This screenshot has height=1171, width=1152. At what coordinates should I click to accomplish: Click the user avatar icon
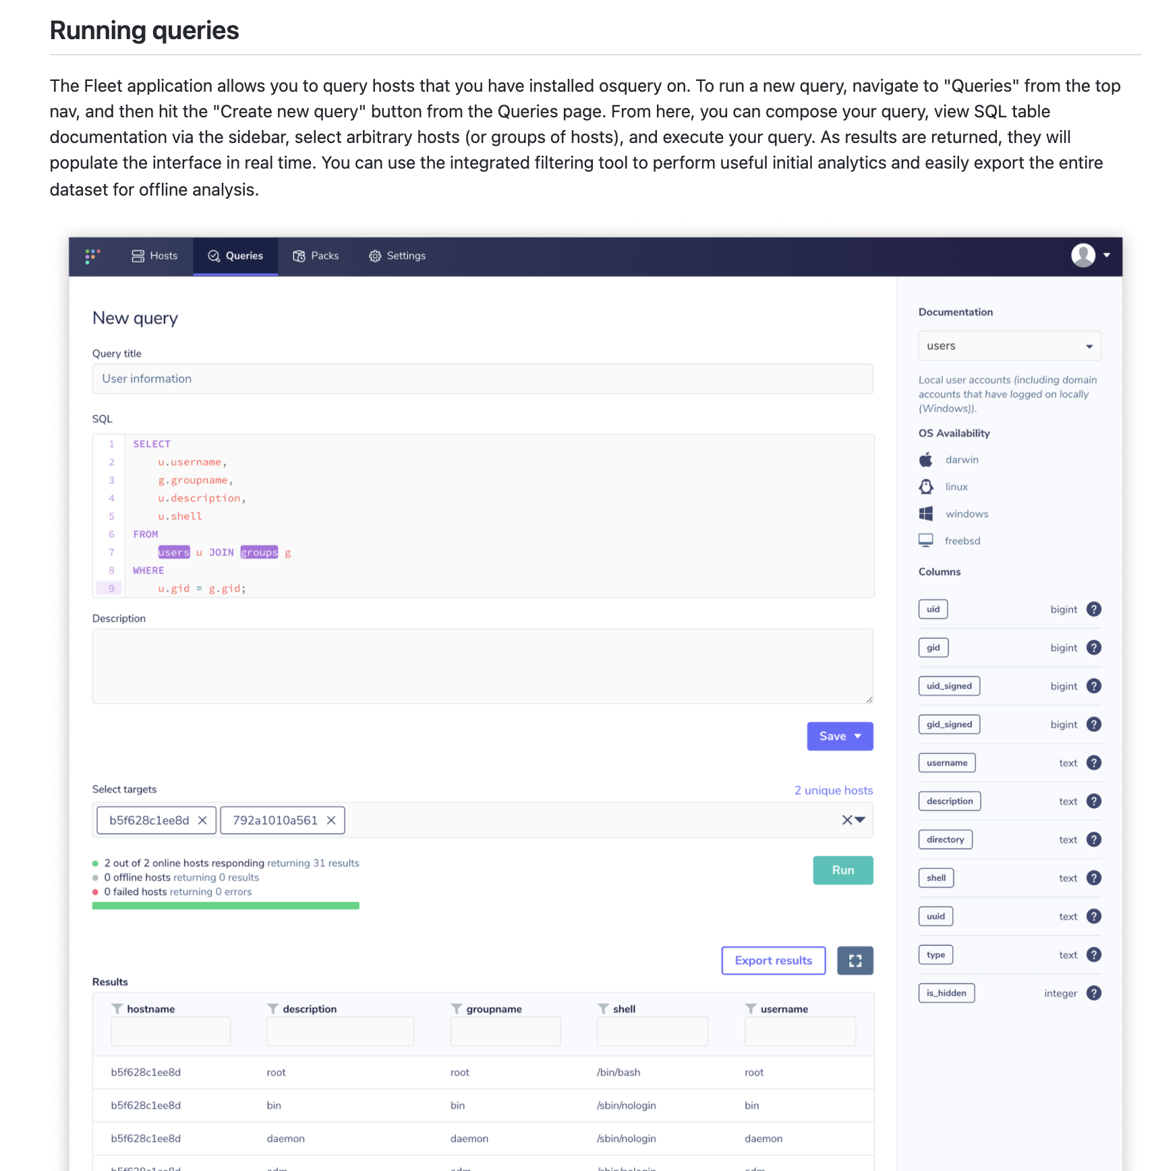(x=1082, y=256)
